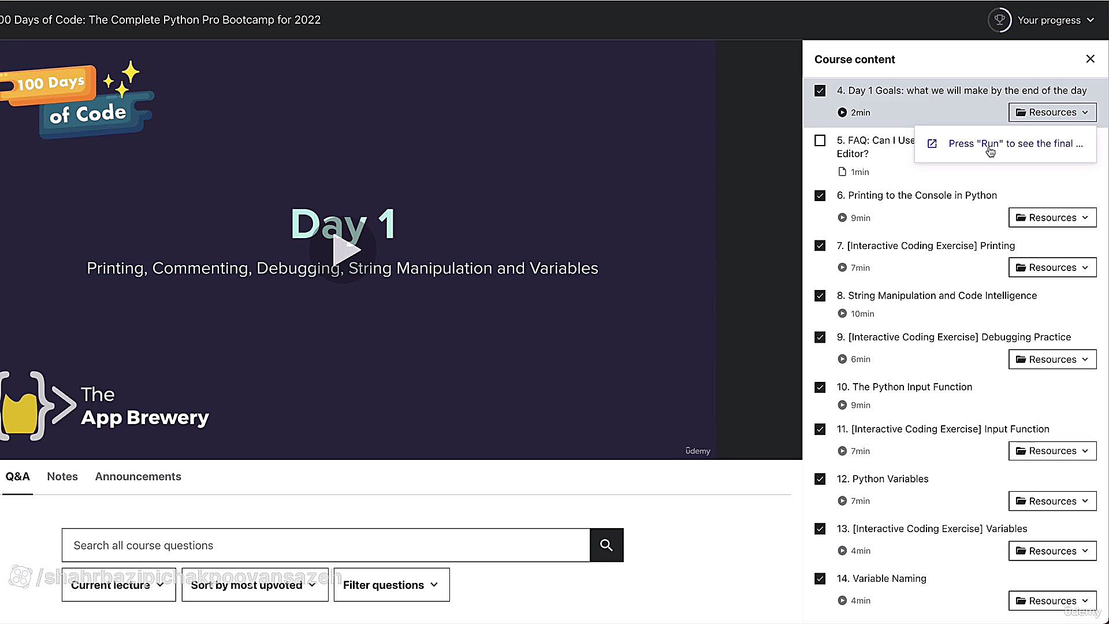The height and width of the screenshot is (624, 1109).
Task: Click the play icon of lecture 13, 4min
Action: (x=842, y=551)
